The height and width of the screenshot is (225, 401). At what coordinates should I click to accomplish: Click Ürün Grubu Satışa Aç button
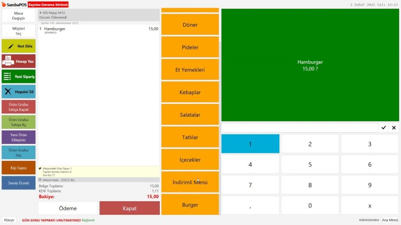(18, 122)
